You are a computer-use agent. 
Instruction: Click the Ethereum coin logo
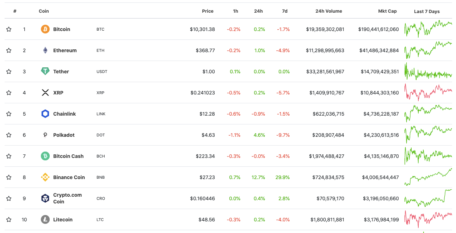click(x=45, y=50)
